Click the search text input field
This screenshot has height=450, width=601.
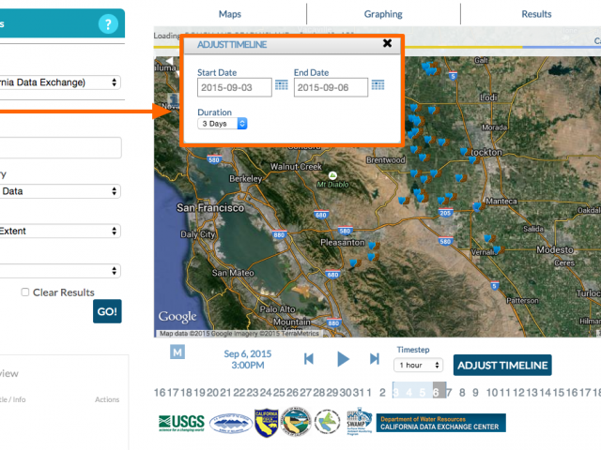pyautogui.click(x=60, y=148)
